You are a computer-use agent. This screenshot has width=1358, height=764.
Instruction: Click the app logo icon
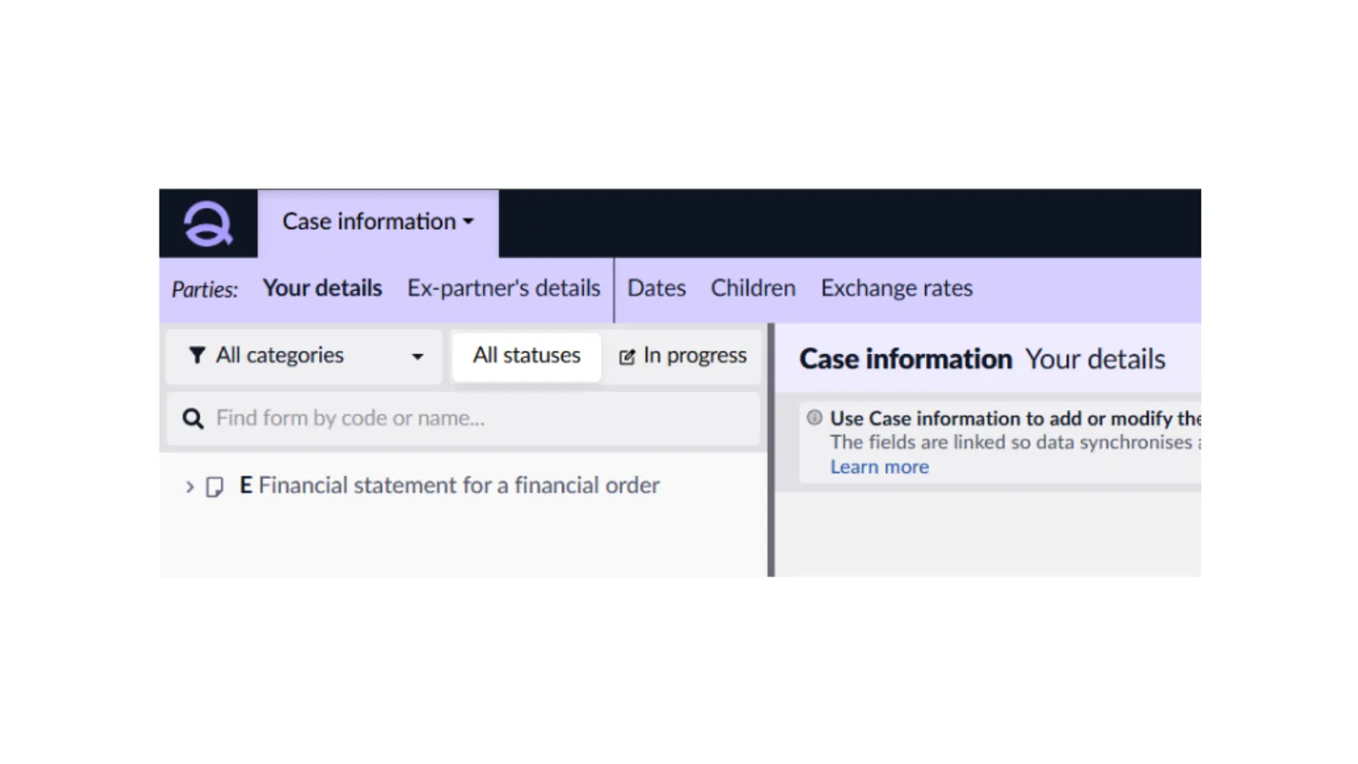(208, 224)
